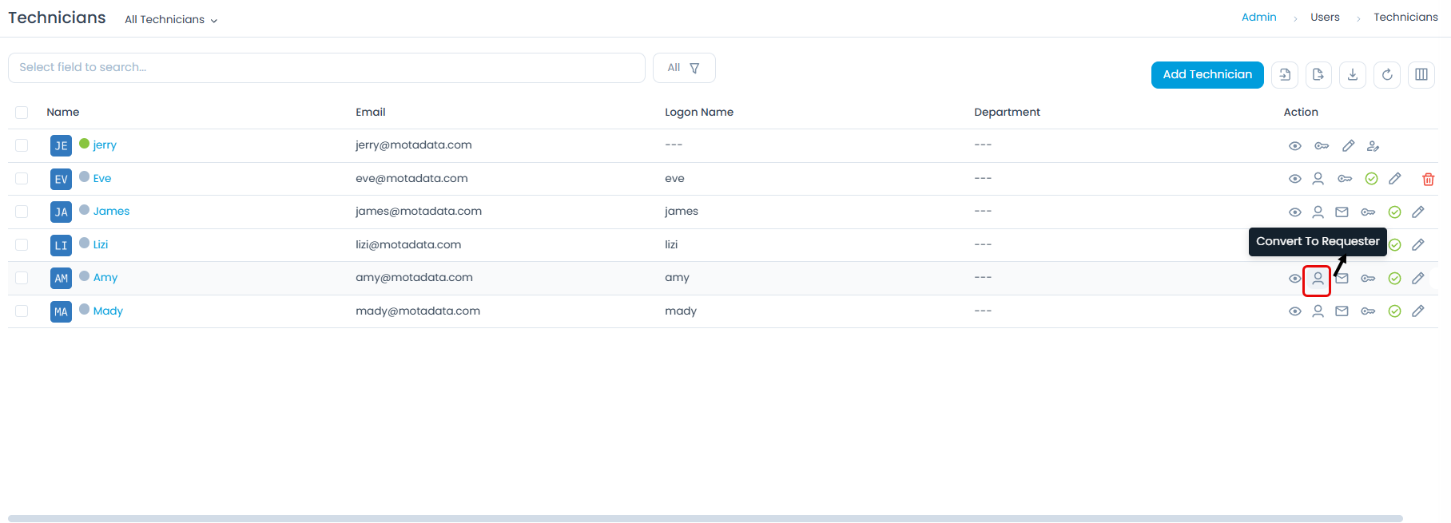
Task: Edit Eve using the pencil icon
Action: pyautogui.click(x=1395, y=179)
